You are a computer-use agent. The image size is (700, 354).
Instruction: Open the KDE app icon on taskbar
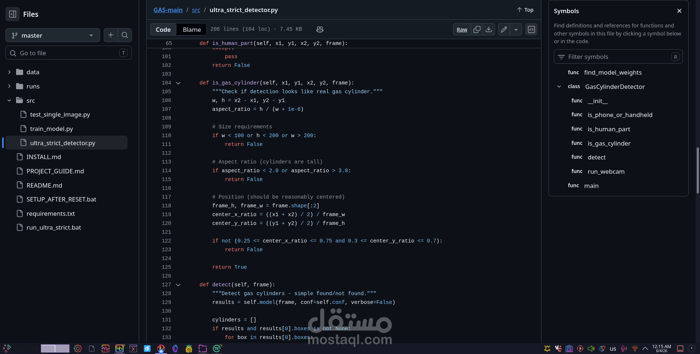pyautogui.click(x=147, y=349)
